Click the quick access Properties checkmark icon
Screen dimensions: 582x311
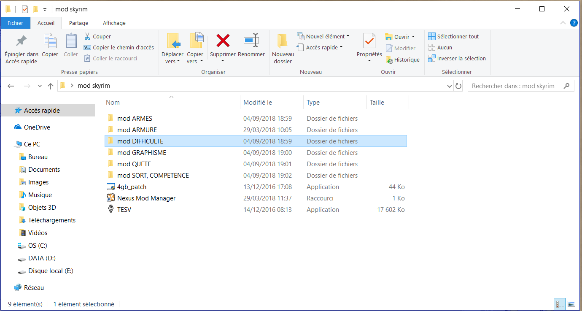click(x=25, y=9)
